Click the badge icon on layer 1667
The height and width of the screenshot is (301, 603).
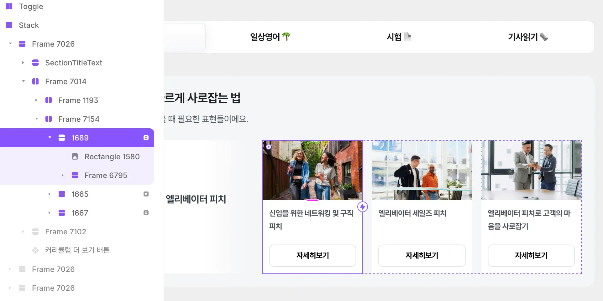146,213
